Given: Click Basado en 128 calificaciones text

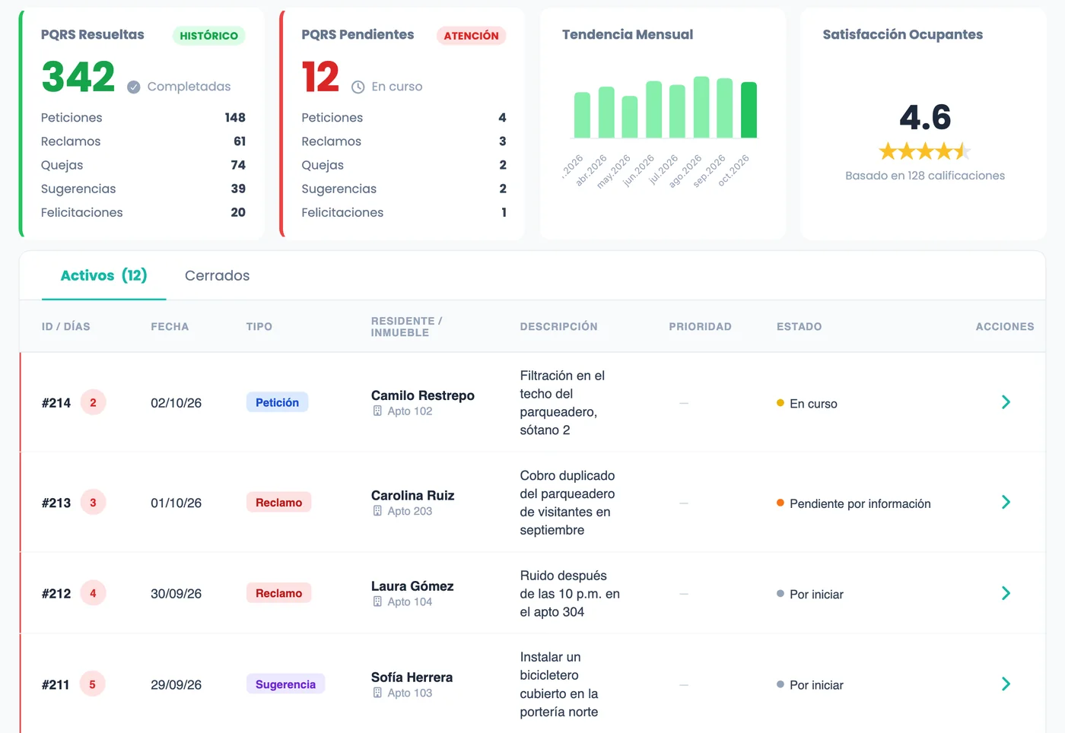Looking at the screenshot, I should [x=925, y=176].
